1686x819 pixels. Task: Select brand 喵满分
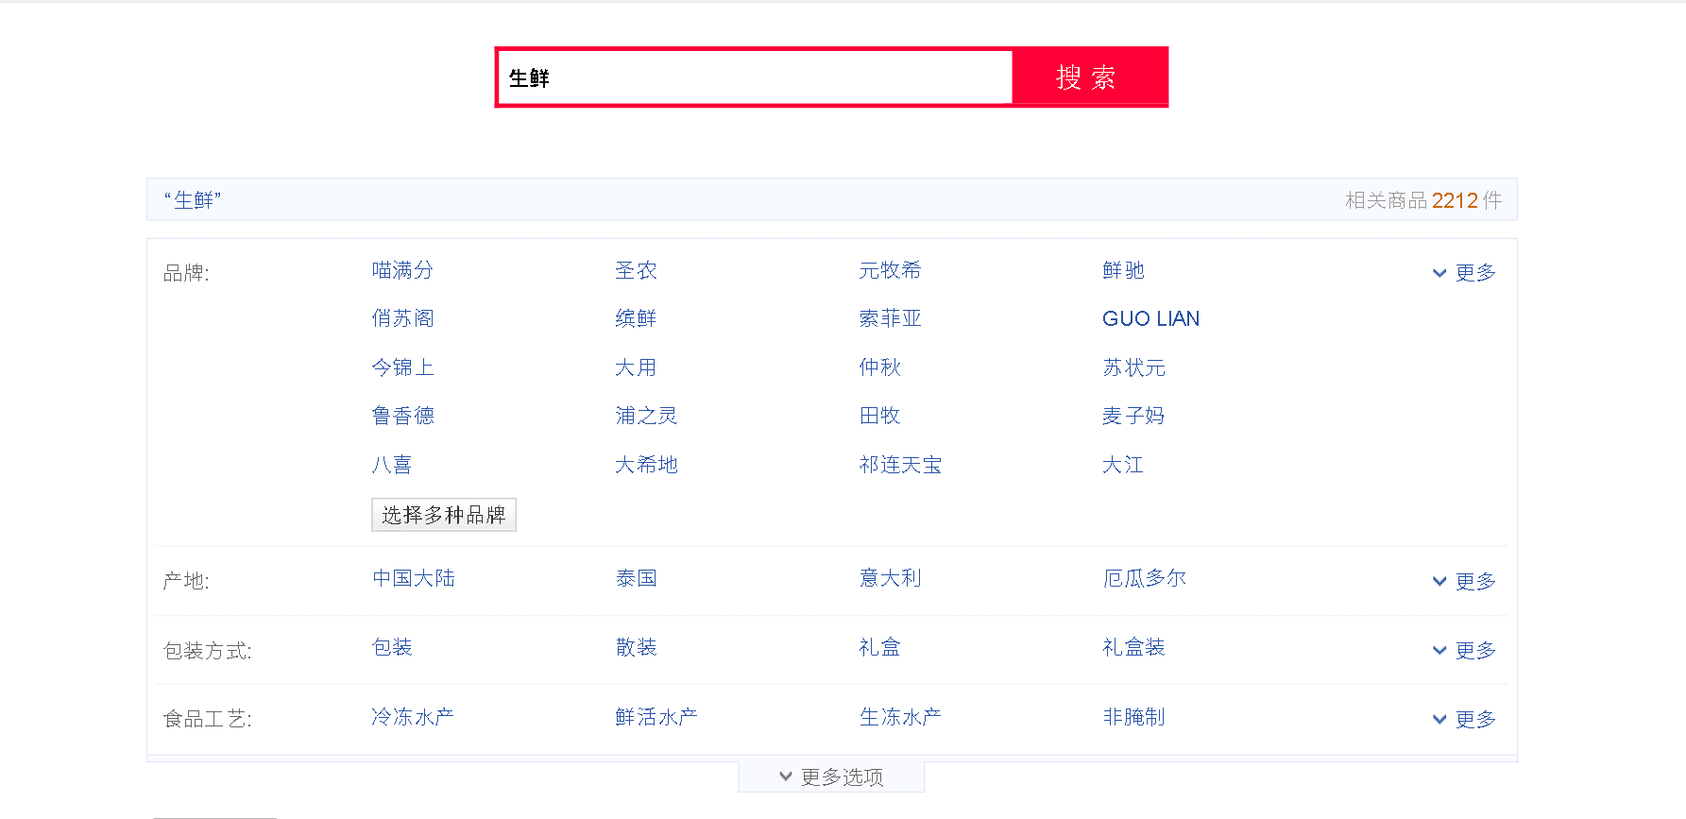402,270
